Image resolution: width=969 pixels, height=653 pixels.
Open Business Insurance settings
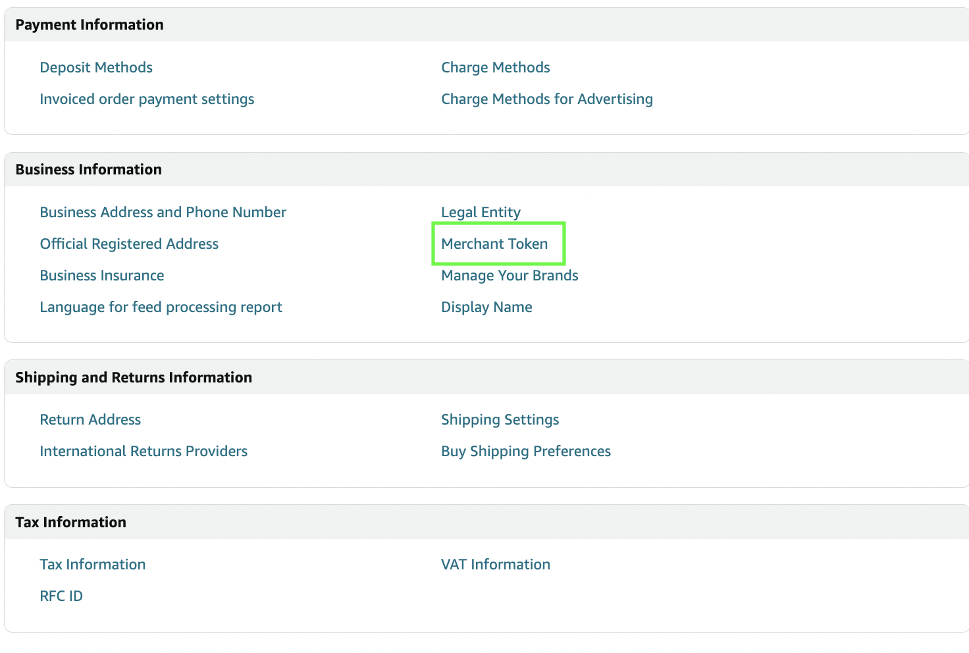[x=102, y=275]
